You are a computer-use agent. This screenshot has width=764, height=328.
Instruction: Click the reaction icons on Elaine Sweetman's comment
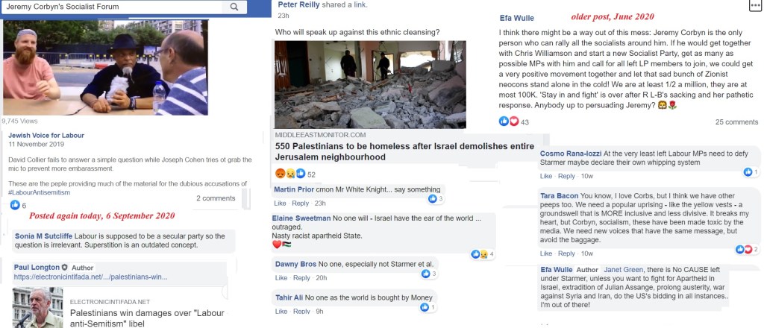480,253
